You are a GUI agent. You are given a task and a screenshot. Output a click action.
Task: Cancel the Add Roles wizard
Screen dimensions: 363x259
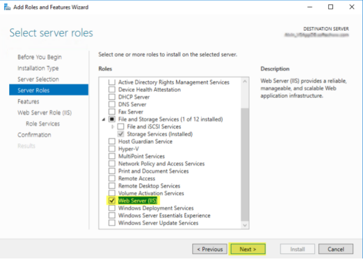tap(335, 249)
